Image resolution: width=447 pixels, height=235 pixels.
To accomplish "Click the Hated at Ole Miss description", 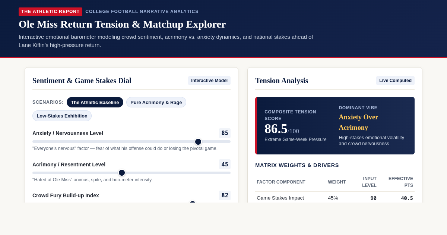I will (x=92, y=180).
